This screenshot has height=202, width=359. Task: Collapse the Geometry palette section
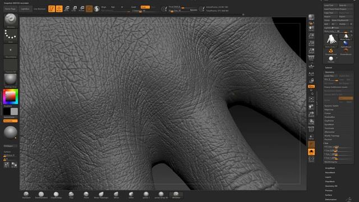[x=329, y=72]
